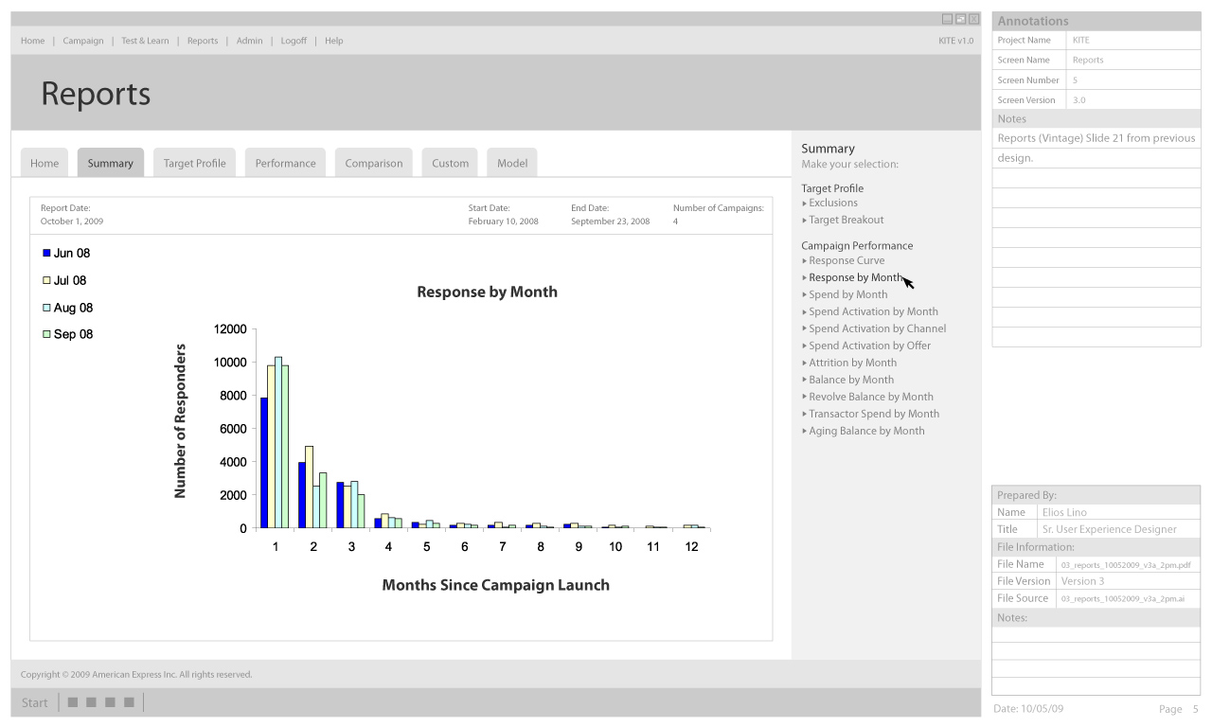Switch to the Target Profile tab
1212x727 pixels.
coord(194,163)
